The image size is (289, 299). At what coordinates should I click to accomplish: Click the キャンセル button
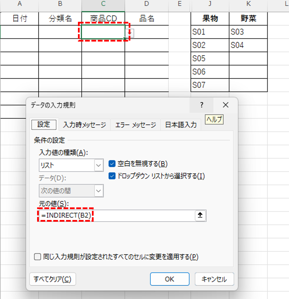click(x=214, y=279)
